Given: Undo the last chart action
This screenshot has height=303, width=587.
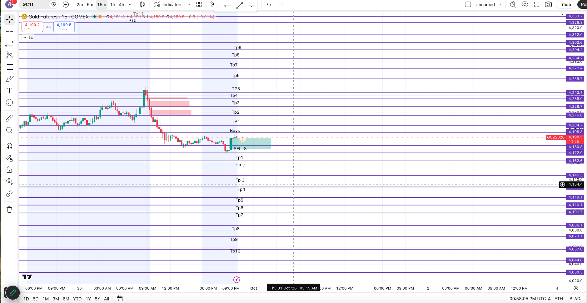Looking at the screenshot, I should (269, 4).
